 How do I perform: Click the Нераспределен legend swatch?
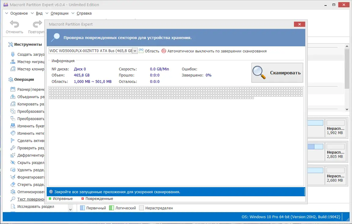[141, 208]
